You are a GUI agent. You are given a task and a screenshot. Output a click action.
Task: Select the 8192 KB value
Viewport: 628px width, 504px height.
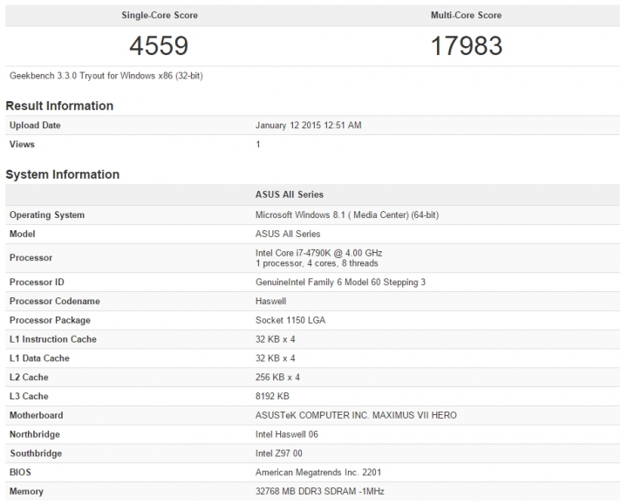tap(272, 397)
